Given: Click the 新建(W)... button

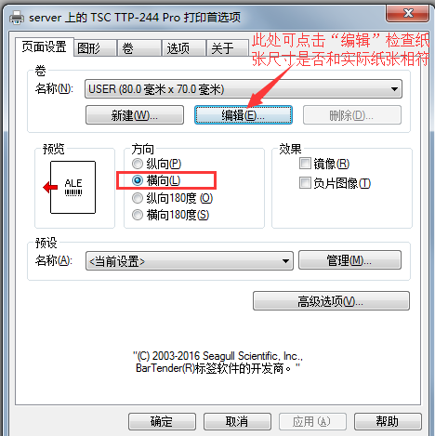Looking at the screenshot, I should pyautogui.click(x=135, y=115).
